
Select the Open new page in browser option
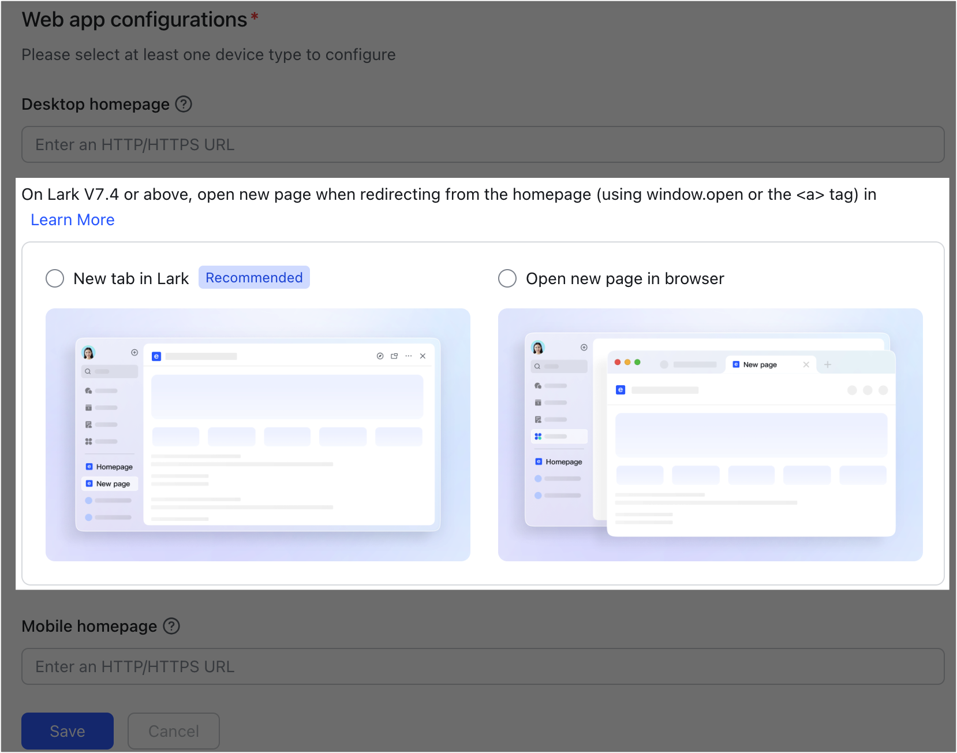click(507, 278)
